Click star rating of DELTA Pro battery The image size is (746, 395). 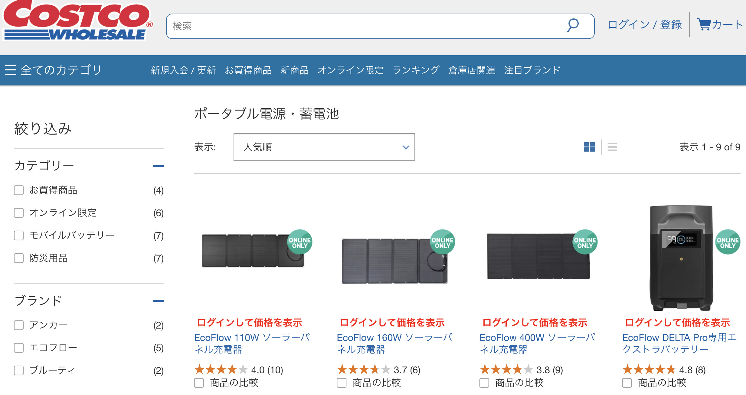[649, 369]
